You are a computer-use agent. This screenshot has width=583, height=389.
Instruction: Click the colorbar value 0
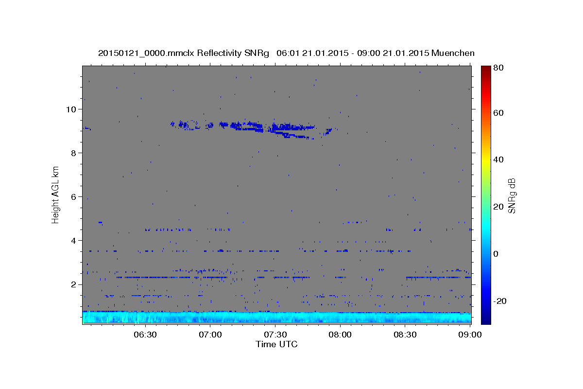497,254
